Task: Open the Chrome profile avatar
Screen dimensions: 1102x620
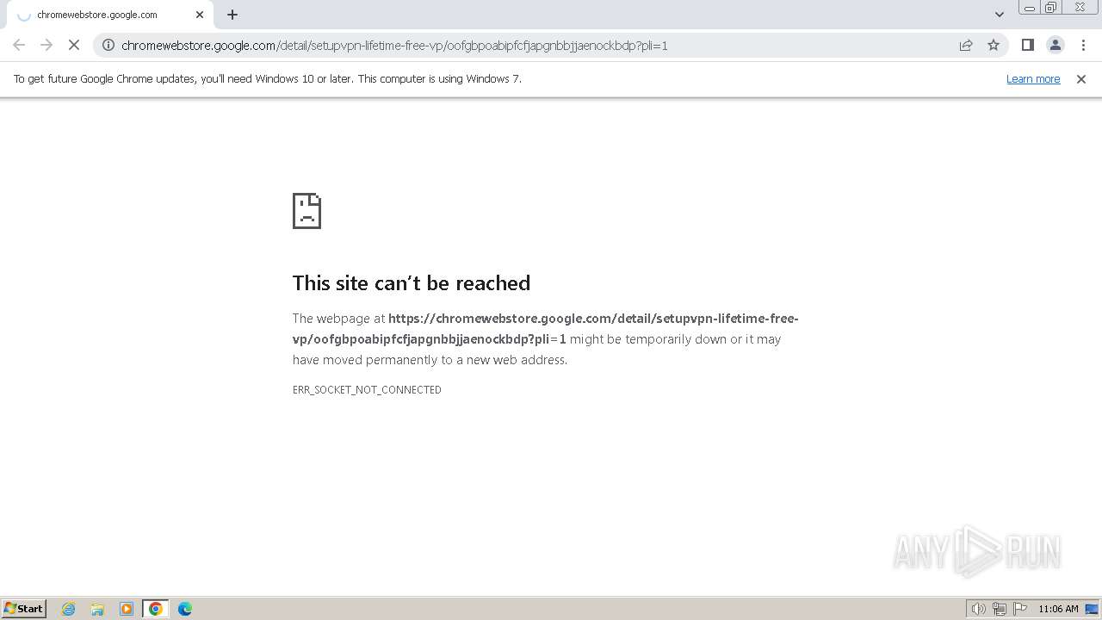Action: click(x=1056, y=45)
